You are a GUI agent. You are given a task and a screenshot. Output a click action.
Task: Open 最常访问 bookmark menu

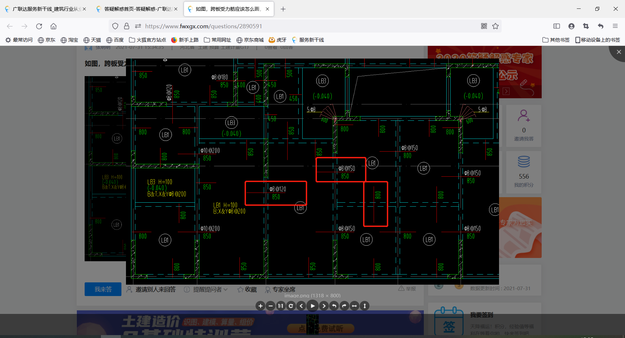[19, 40]
